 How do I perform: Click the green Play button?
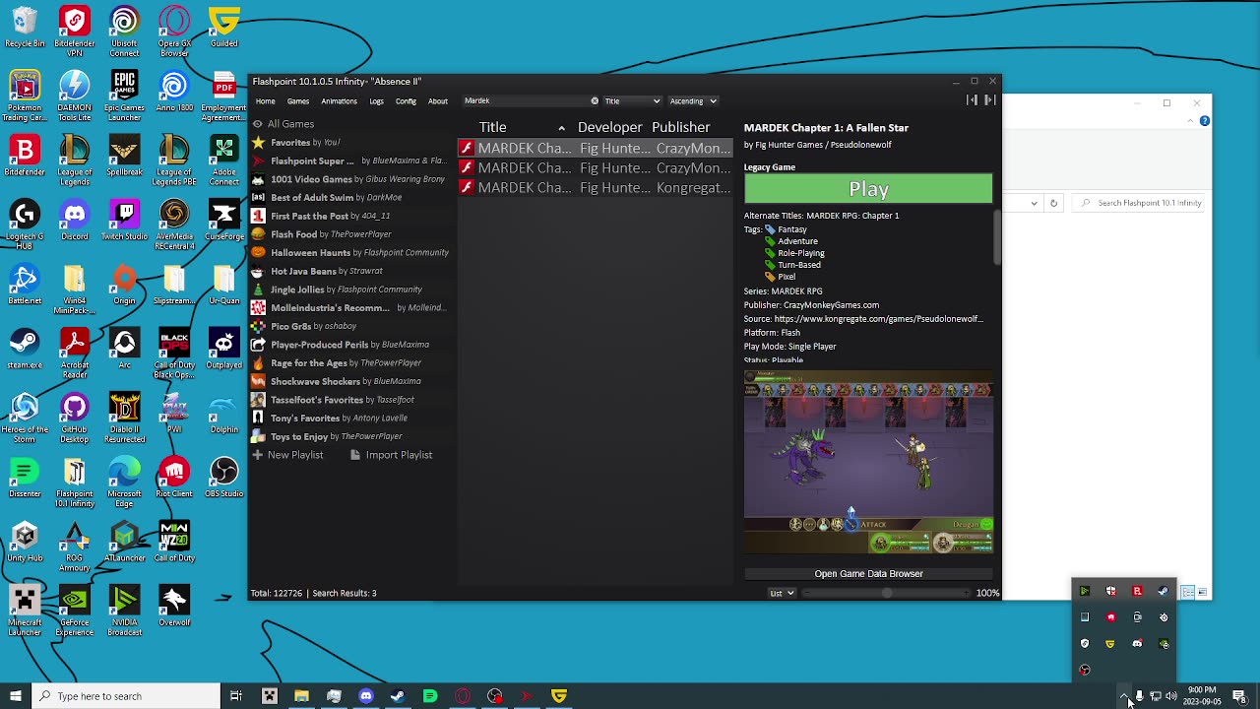click(868, 189)
